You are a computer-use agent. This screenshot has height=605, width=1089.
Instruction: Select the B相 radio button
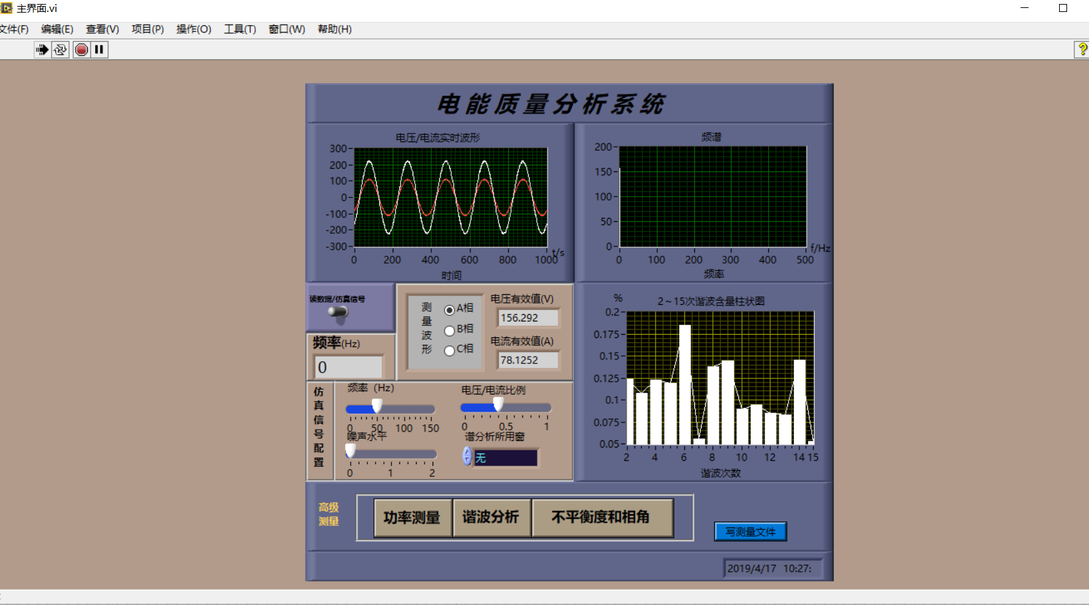pyautogui.click(x=450, y=330)
